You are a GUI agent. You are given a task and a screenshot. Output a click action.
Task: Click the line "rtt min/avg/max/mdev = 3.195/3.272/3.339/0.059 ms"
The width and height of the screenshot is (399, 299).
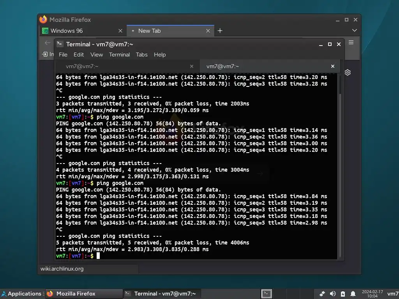132,110
